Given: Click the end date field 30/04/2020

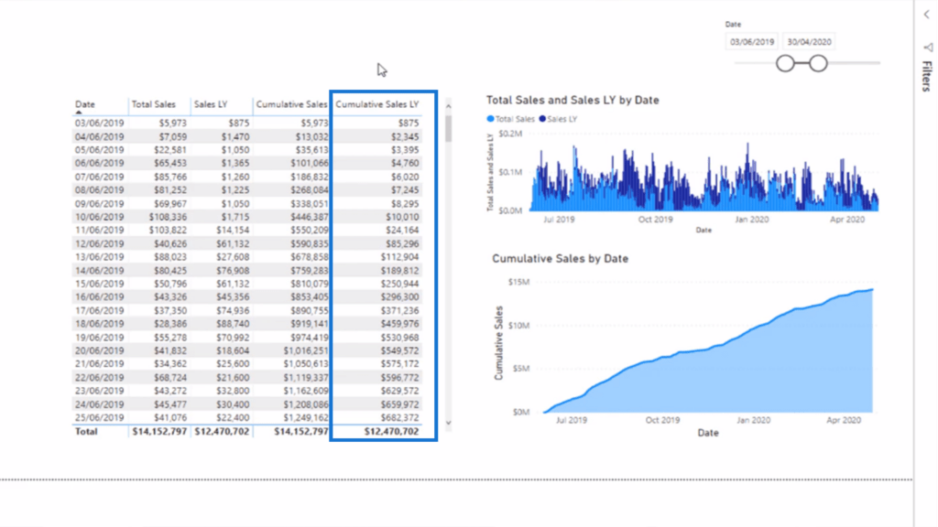Looking at the screenshot, I should click(x=809, y=42).
